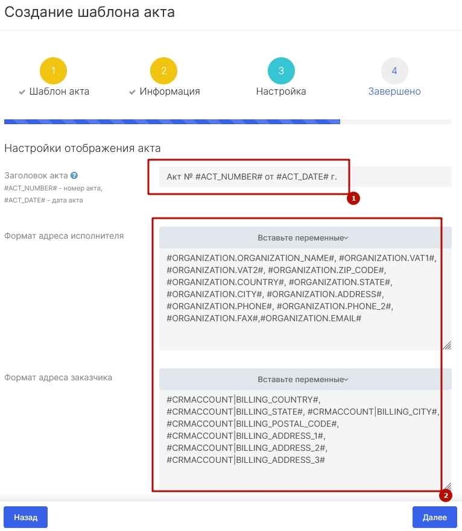Click step 4 circle Завершено

click(394, 71)
